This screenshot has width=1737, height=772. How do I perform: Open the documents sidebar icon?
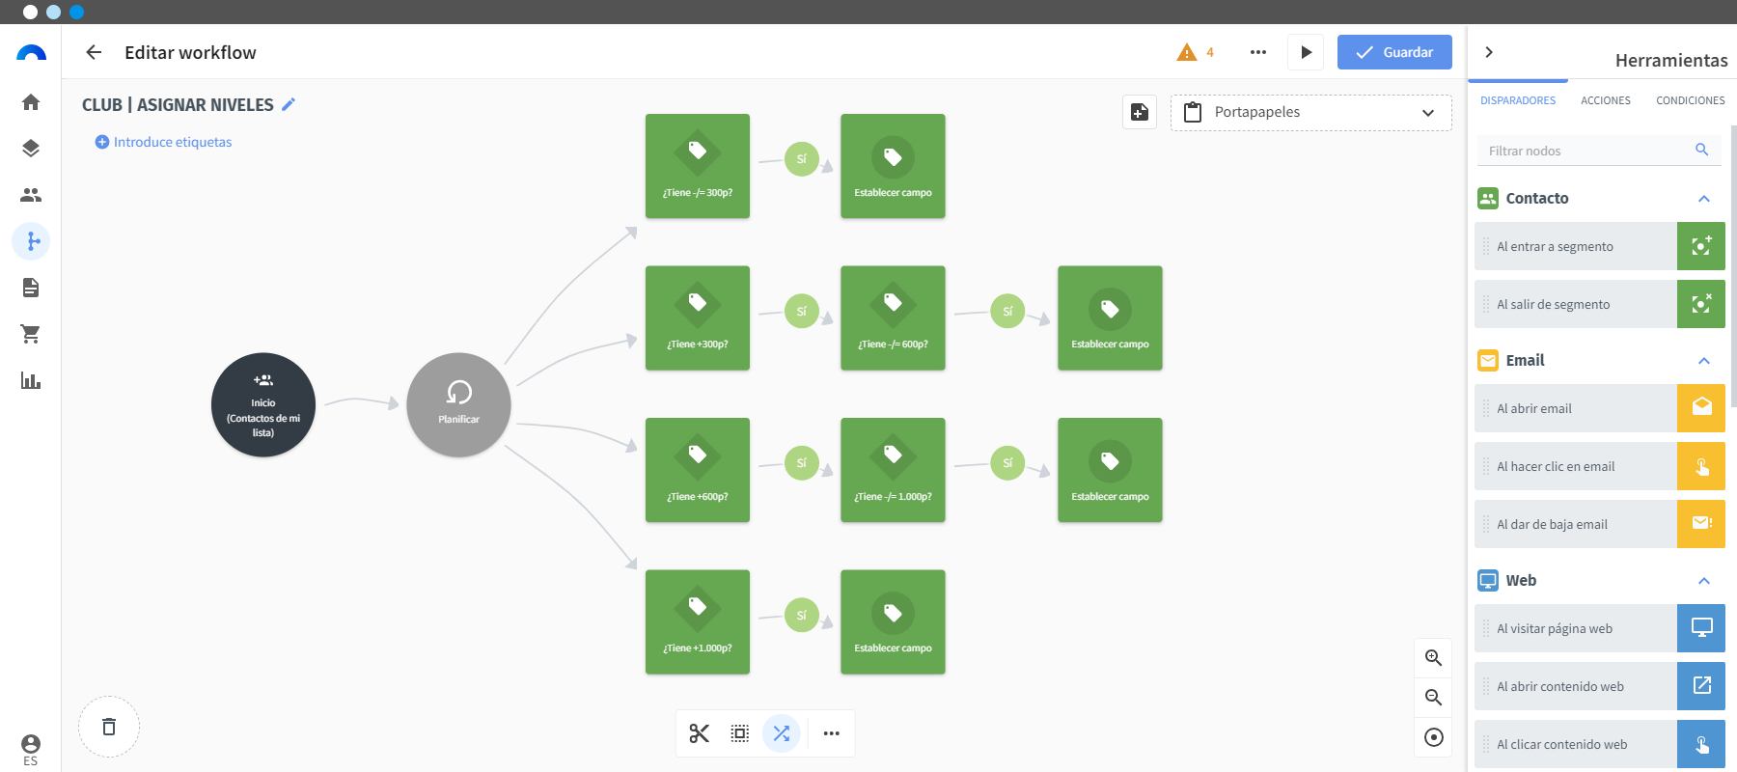pyautogui.click(x=31, y=287)
